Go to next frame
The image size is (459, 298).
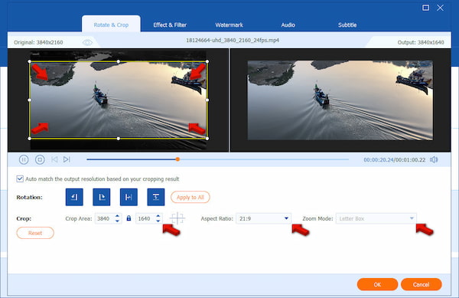(x=67, y=159)
